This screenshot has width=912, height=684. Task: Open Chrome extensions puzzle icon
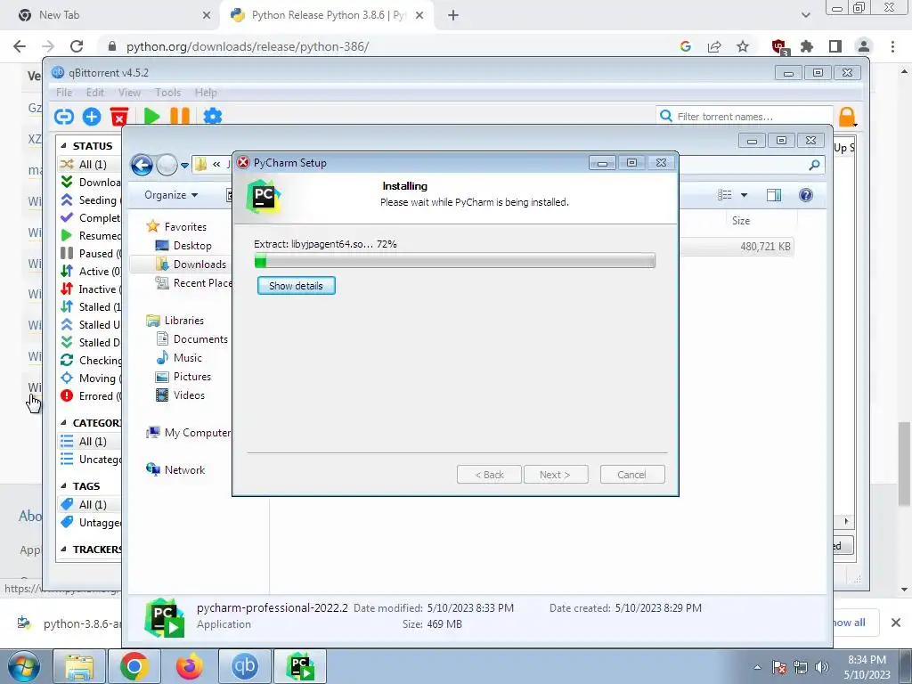pos(807,46)
